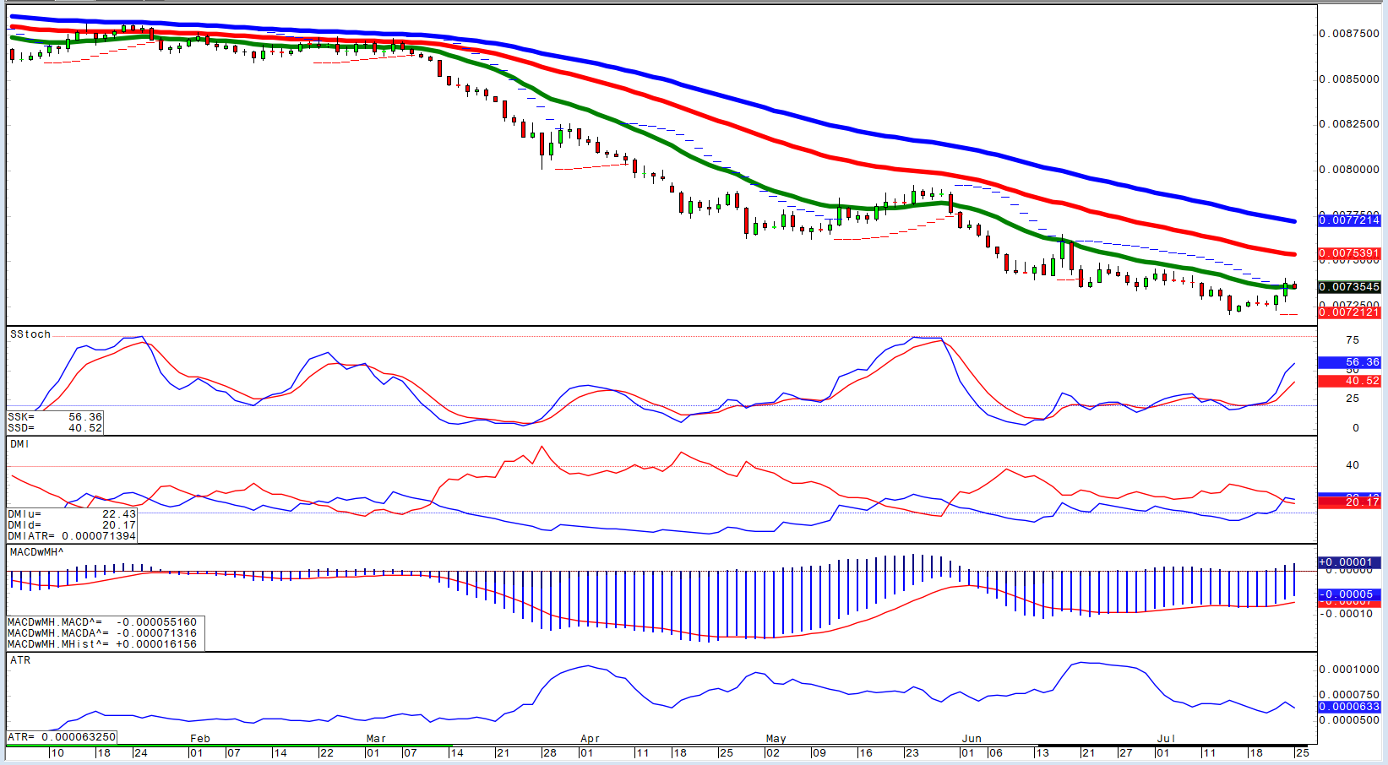The width and height of the screenshot is (1388, 765).
Task: Click the May month label on the date axis
Action: pos(776,739)
